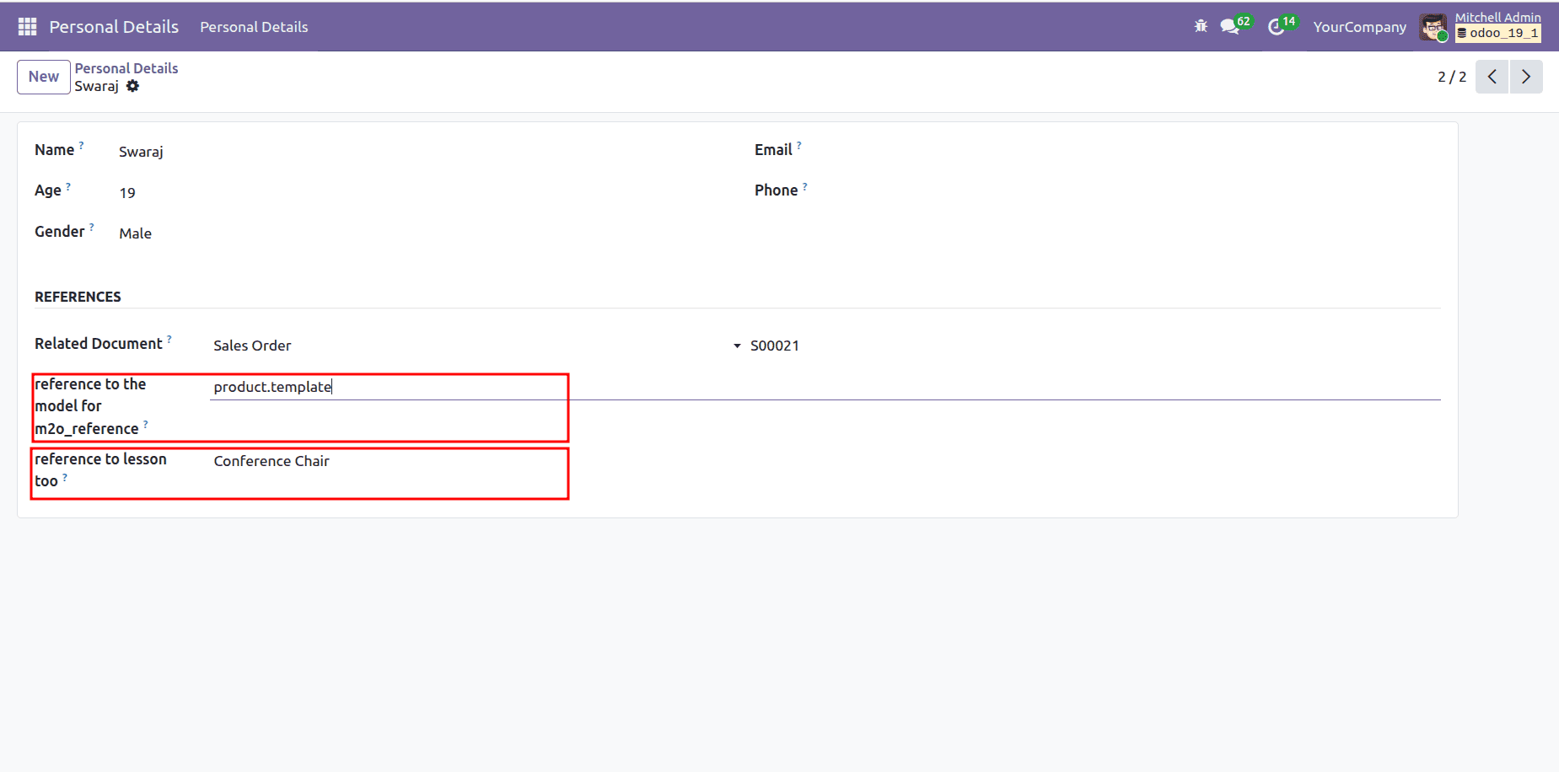Create a record with the New button
Viewport: 1559px width, 772px height.
click(x=43, y=76)
